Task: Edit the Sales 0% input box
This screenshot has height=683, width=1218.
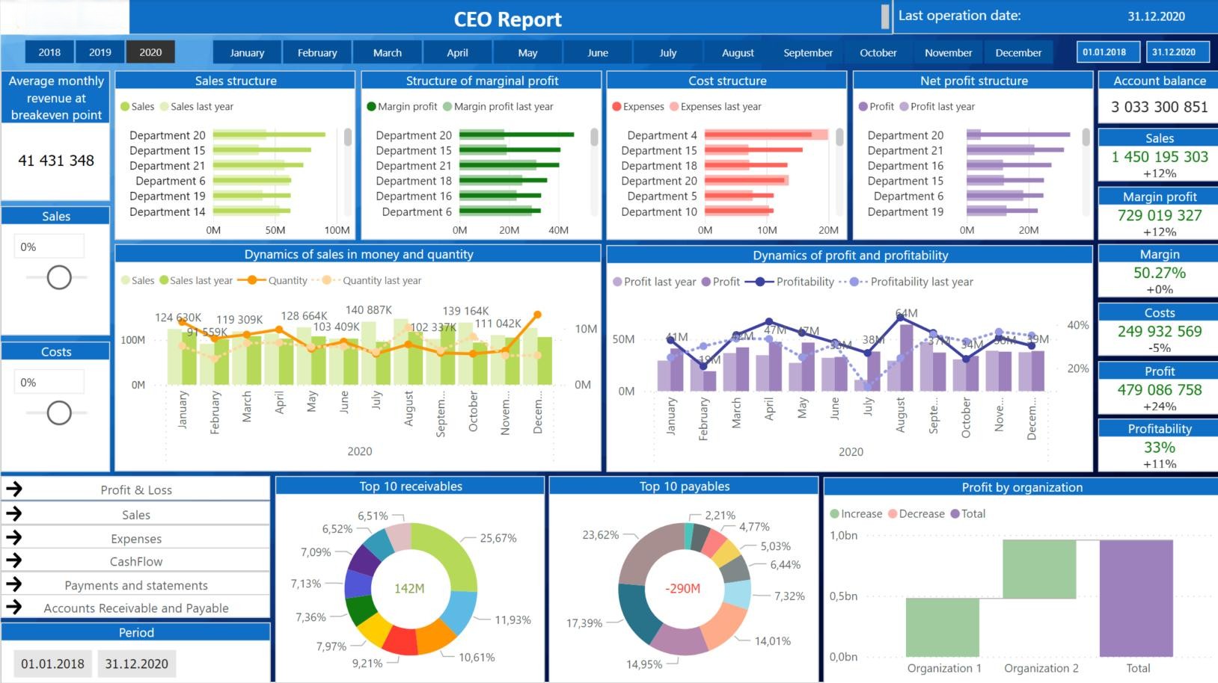Action: pyautogui.click(x=49, y=247)
